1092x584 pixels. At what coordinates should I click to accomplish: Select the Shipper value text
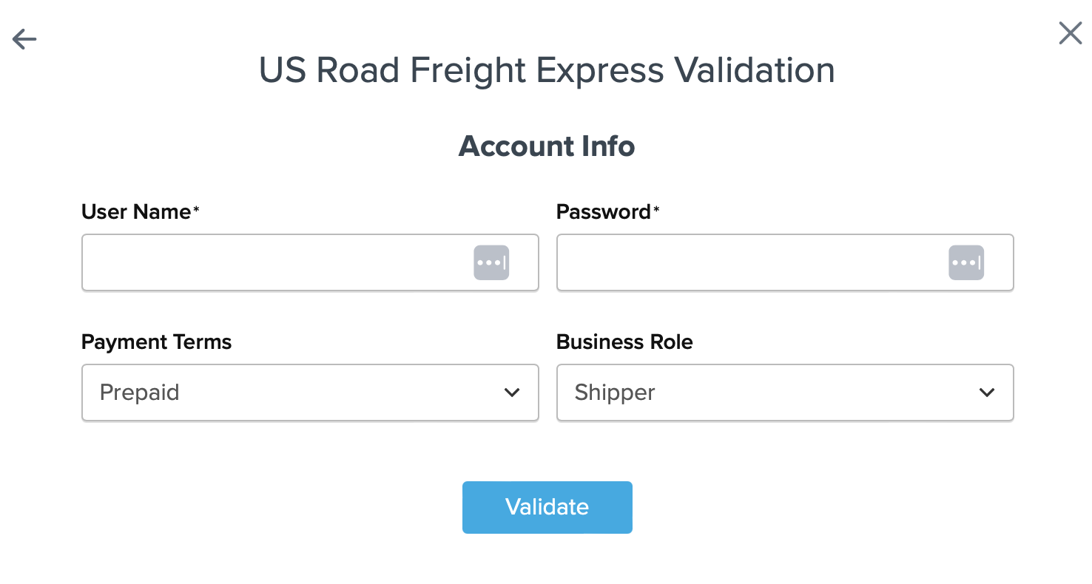click(615, 393)
